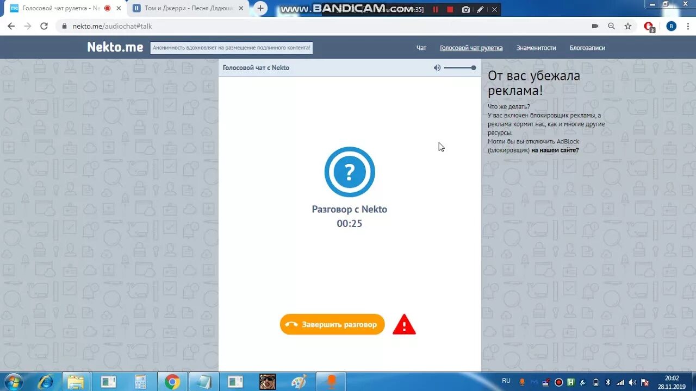Close the Bandicam recording bar
The image size is (696, 391).
tap(494, 9)
